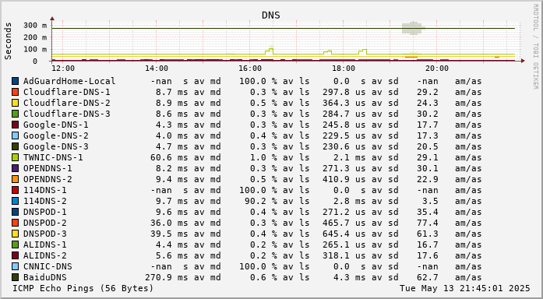Click the 20:00 time axis label
This screenshot has width=543, height=299.
click(x=437, y=69)
